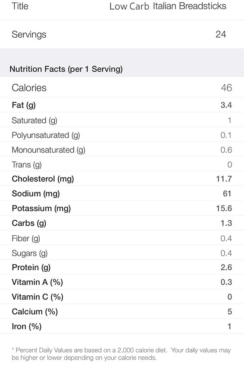Tap the Trans (g) row
Viewport: 244px width, 373px height.
click(x=122, y=164)
